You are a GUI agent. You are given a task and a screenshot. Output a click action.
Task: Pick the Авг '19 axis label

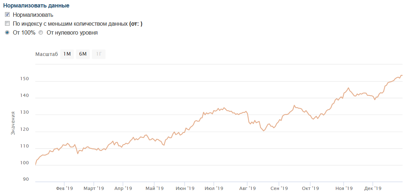[x=247, y=189]
